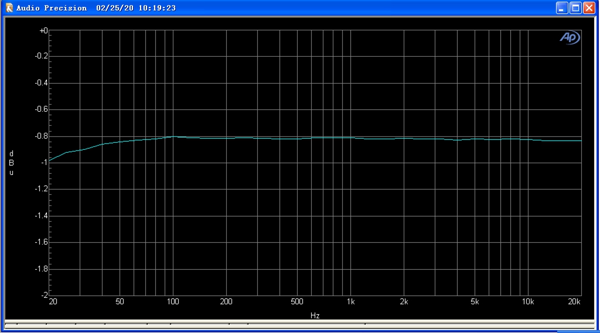Click the 500 frequency axis label
This screenshot has height=333, width=600.
[297, 301]
